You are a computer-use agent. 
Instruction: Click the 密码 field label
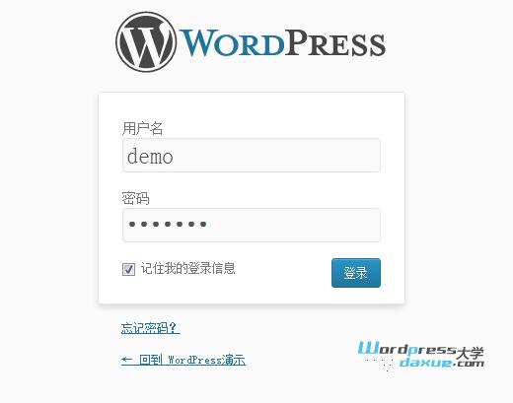tap(135, 198)
